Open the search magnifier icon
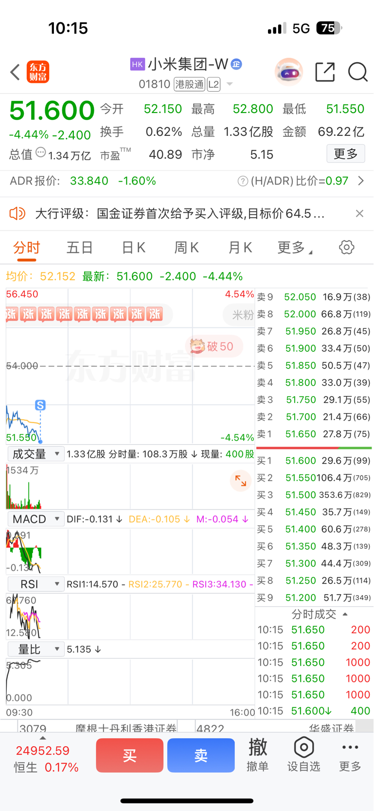The width and height of the screenshot is (374, 811). click(357, 72)
